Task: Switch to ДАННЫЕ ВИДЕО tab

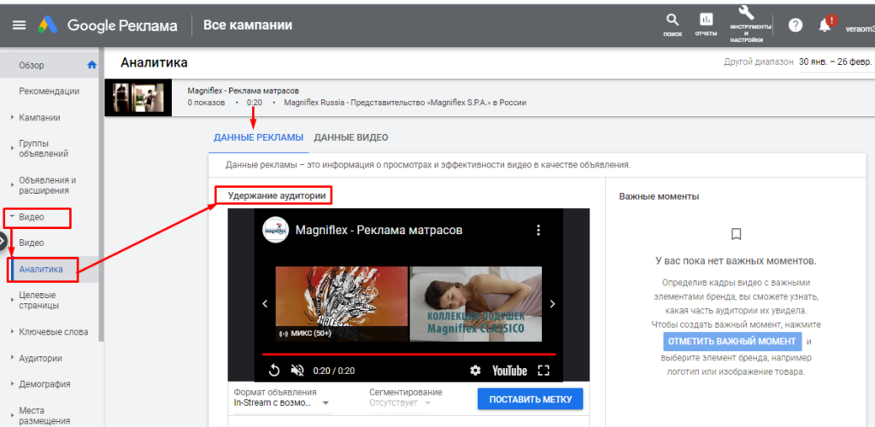Action: (x=351, y=137)
